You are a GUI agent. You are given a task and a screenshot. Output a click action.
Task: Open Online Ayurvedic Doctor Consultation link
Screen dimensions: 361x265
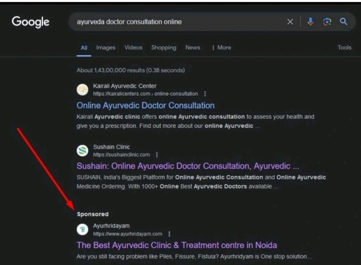click(x=146, y=106)
